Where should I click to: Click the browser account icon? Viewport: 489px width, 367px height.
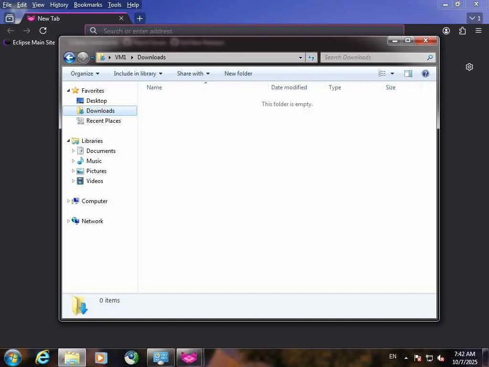click(446, 31)
